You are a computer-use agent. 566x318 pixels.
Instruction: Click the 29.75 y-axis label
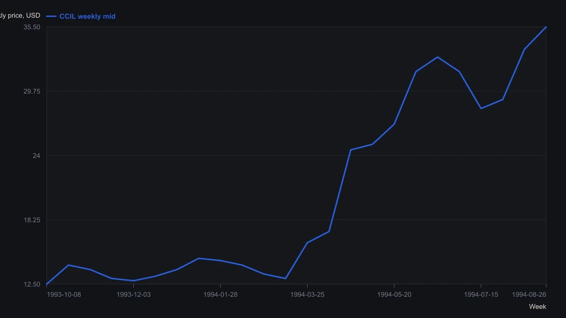click(32, 92)
